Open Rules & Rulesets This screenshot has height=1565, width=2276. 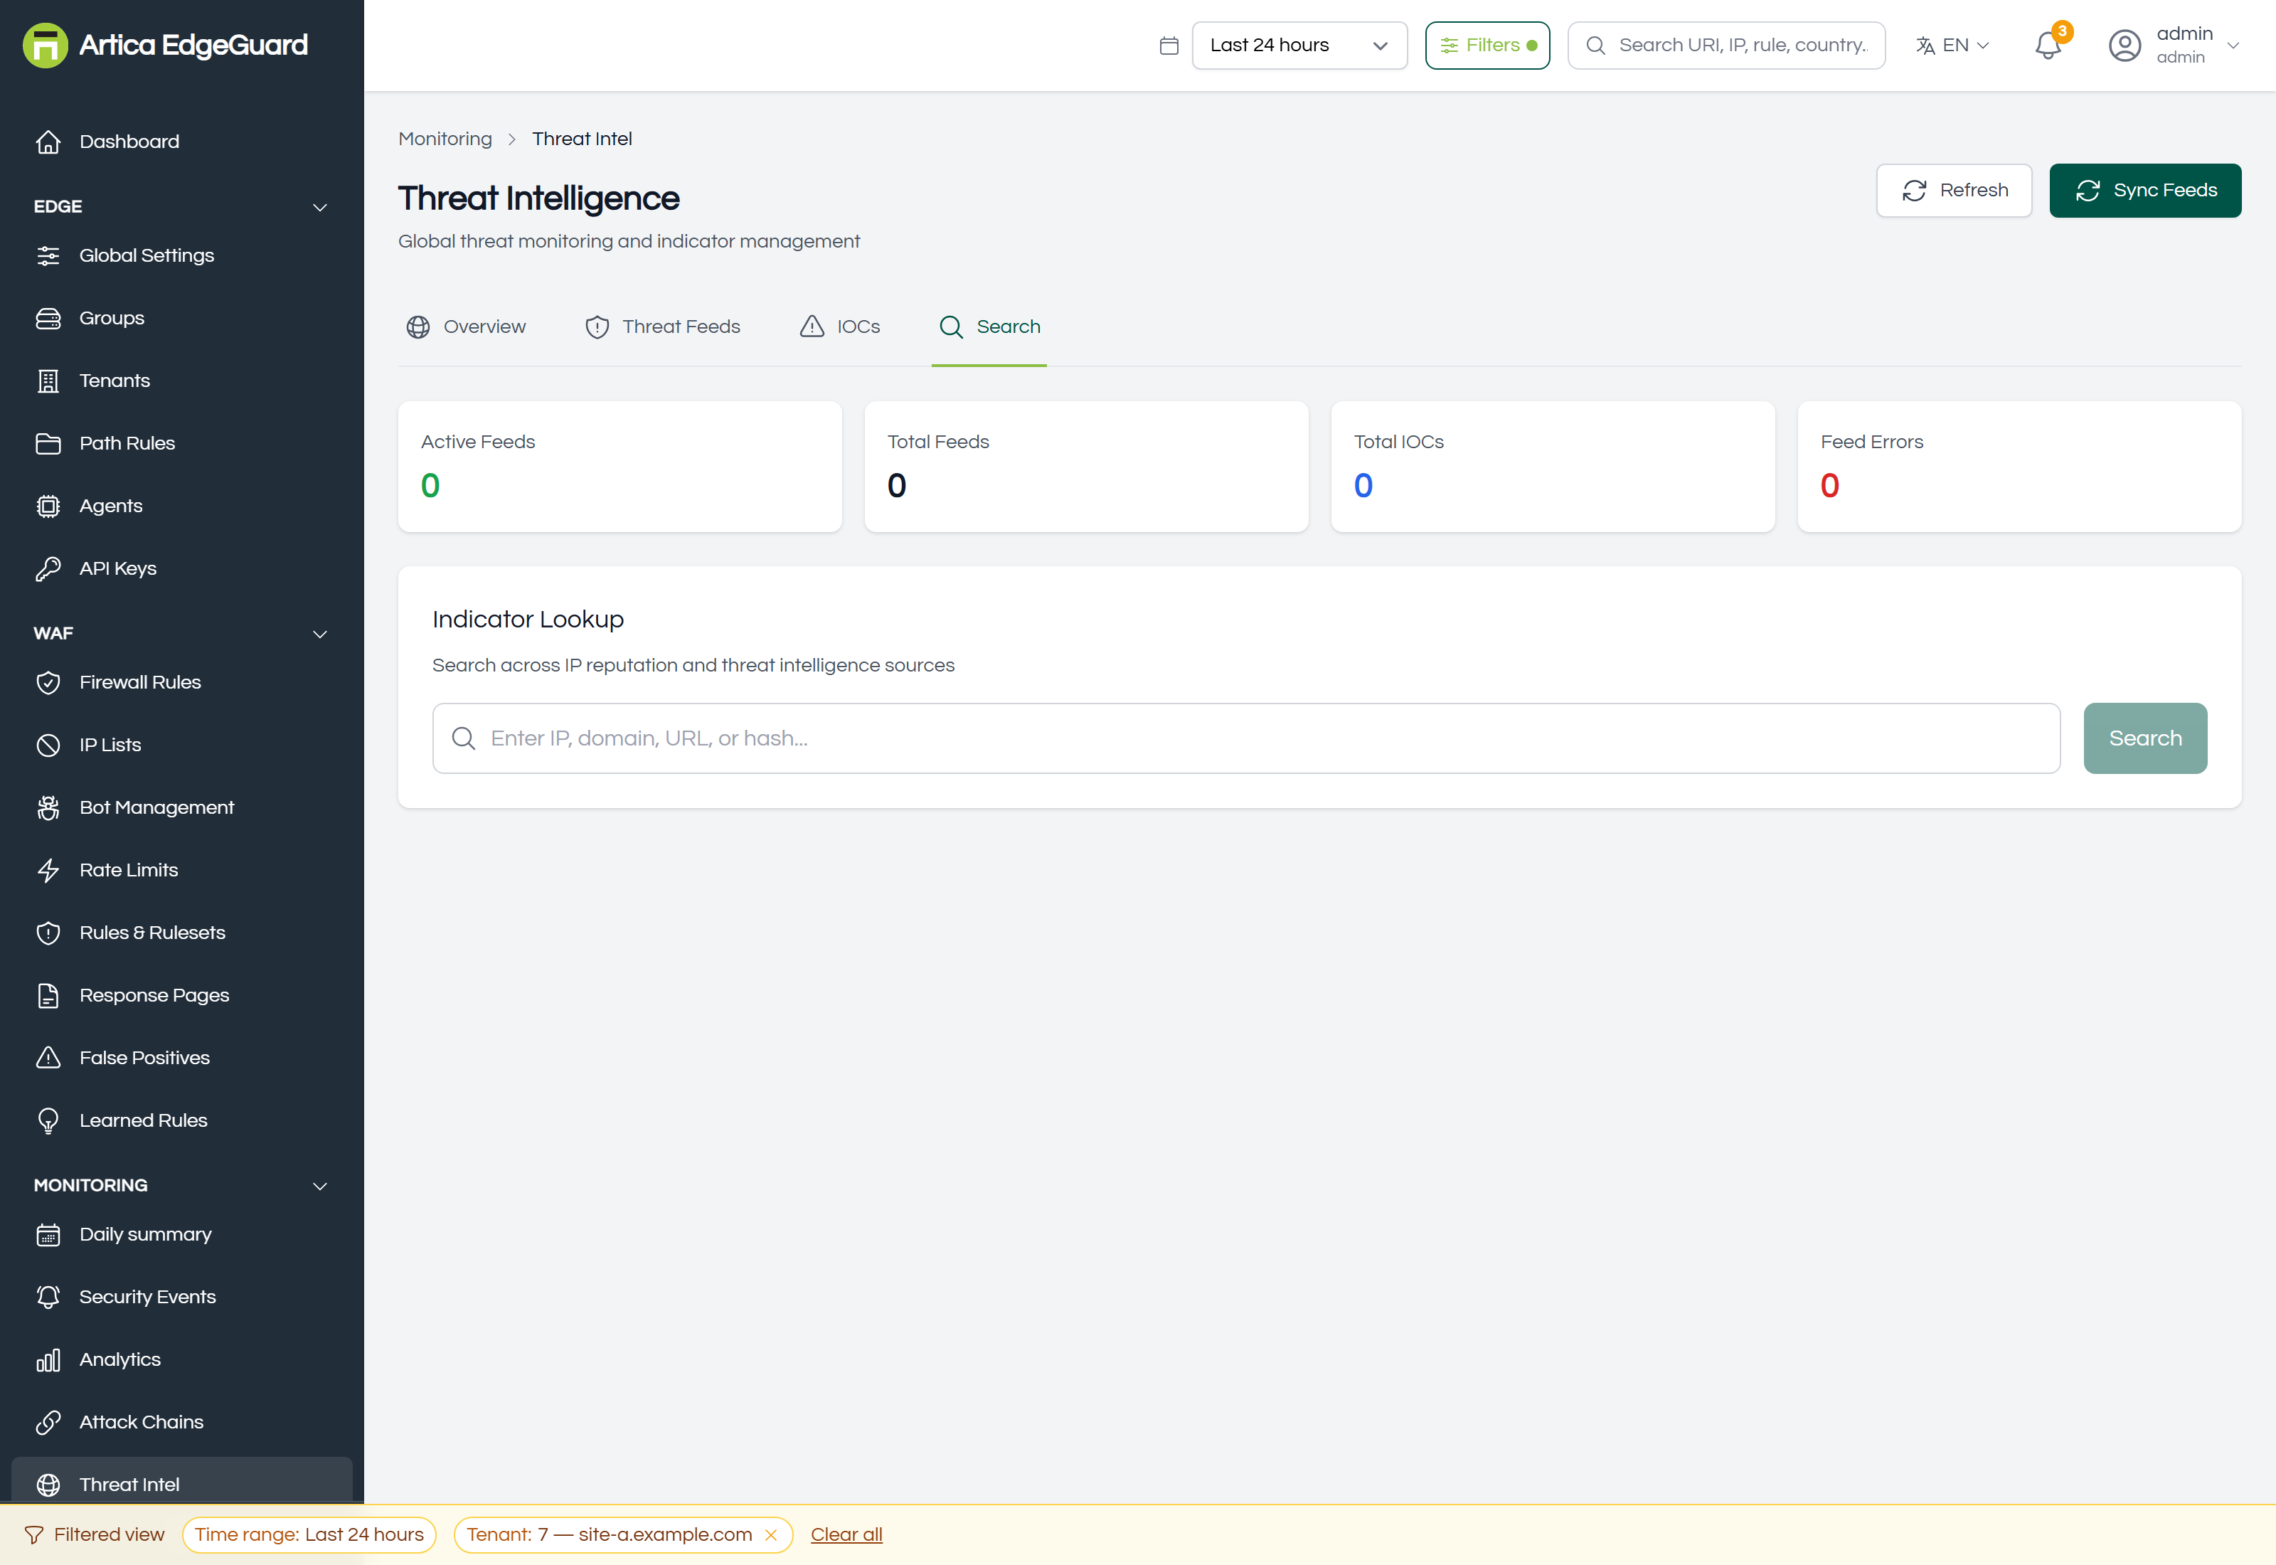pos(181,933)
